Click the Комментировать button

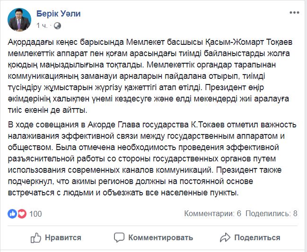153,238
